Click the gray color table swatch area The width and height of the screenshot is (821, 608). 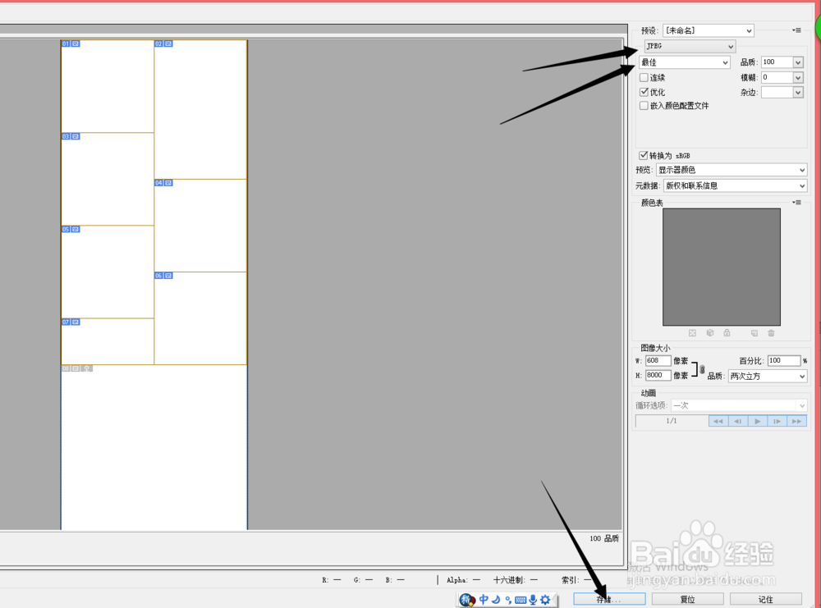click(x=722, y=267)
